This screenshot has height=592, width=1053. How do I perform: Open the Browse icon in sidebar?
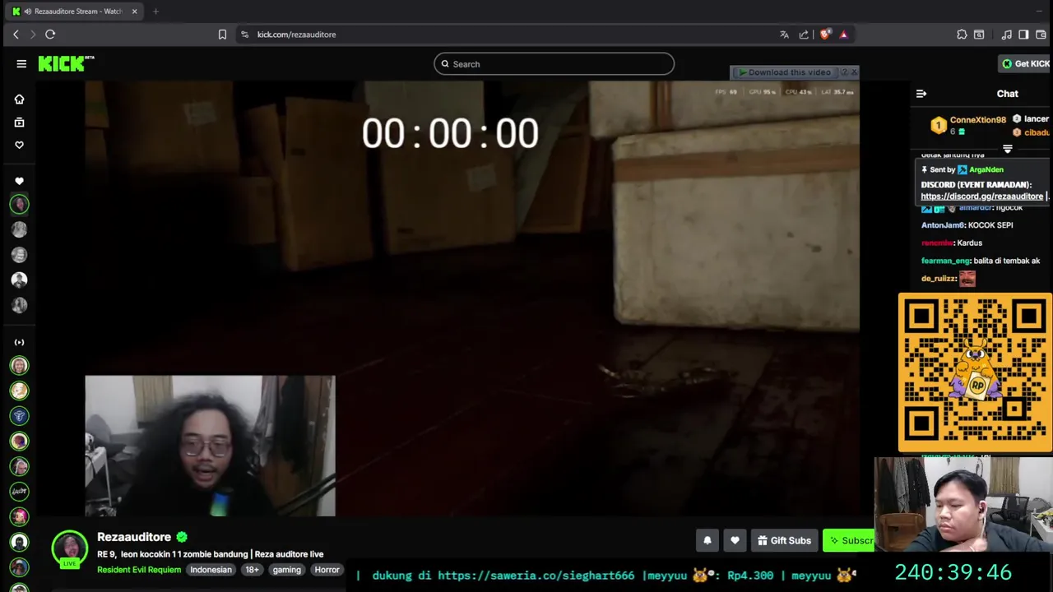(19, 123)
